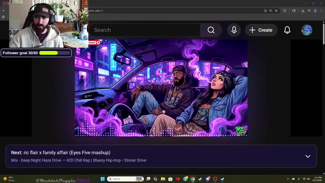Open the Wi-Fi network tray icon

coord(304,179)
